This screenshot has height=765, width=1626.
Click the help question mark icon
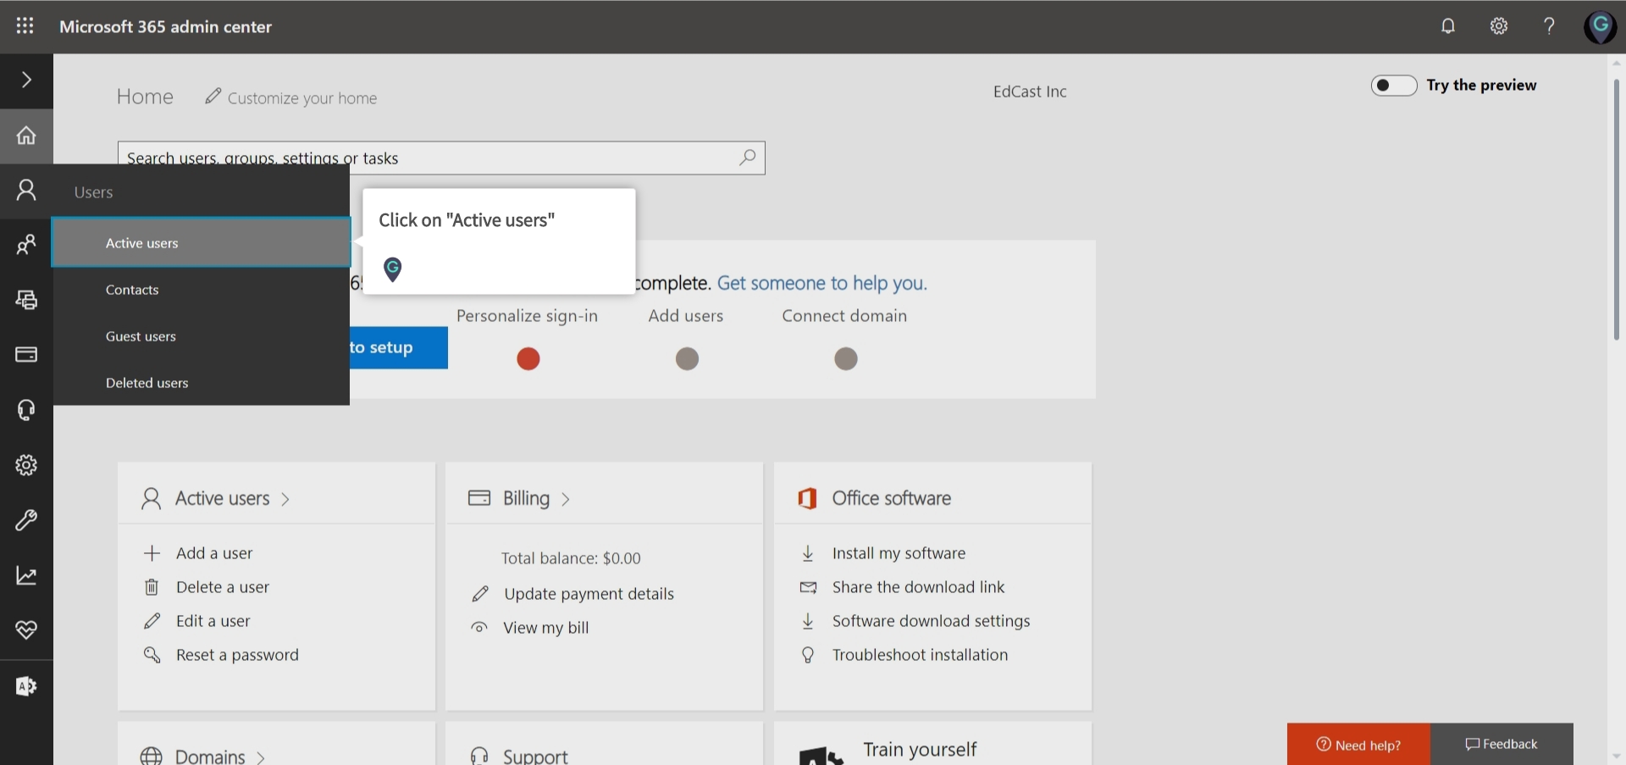pyautogui.click(x=1549, y=26)
